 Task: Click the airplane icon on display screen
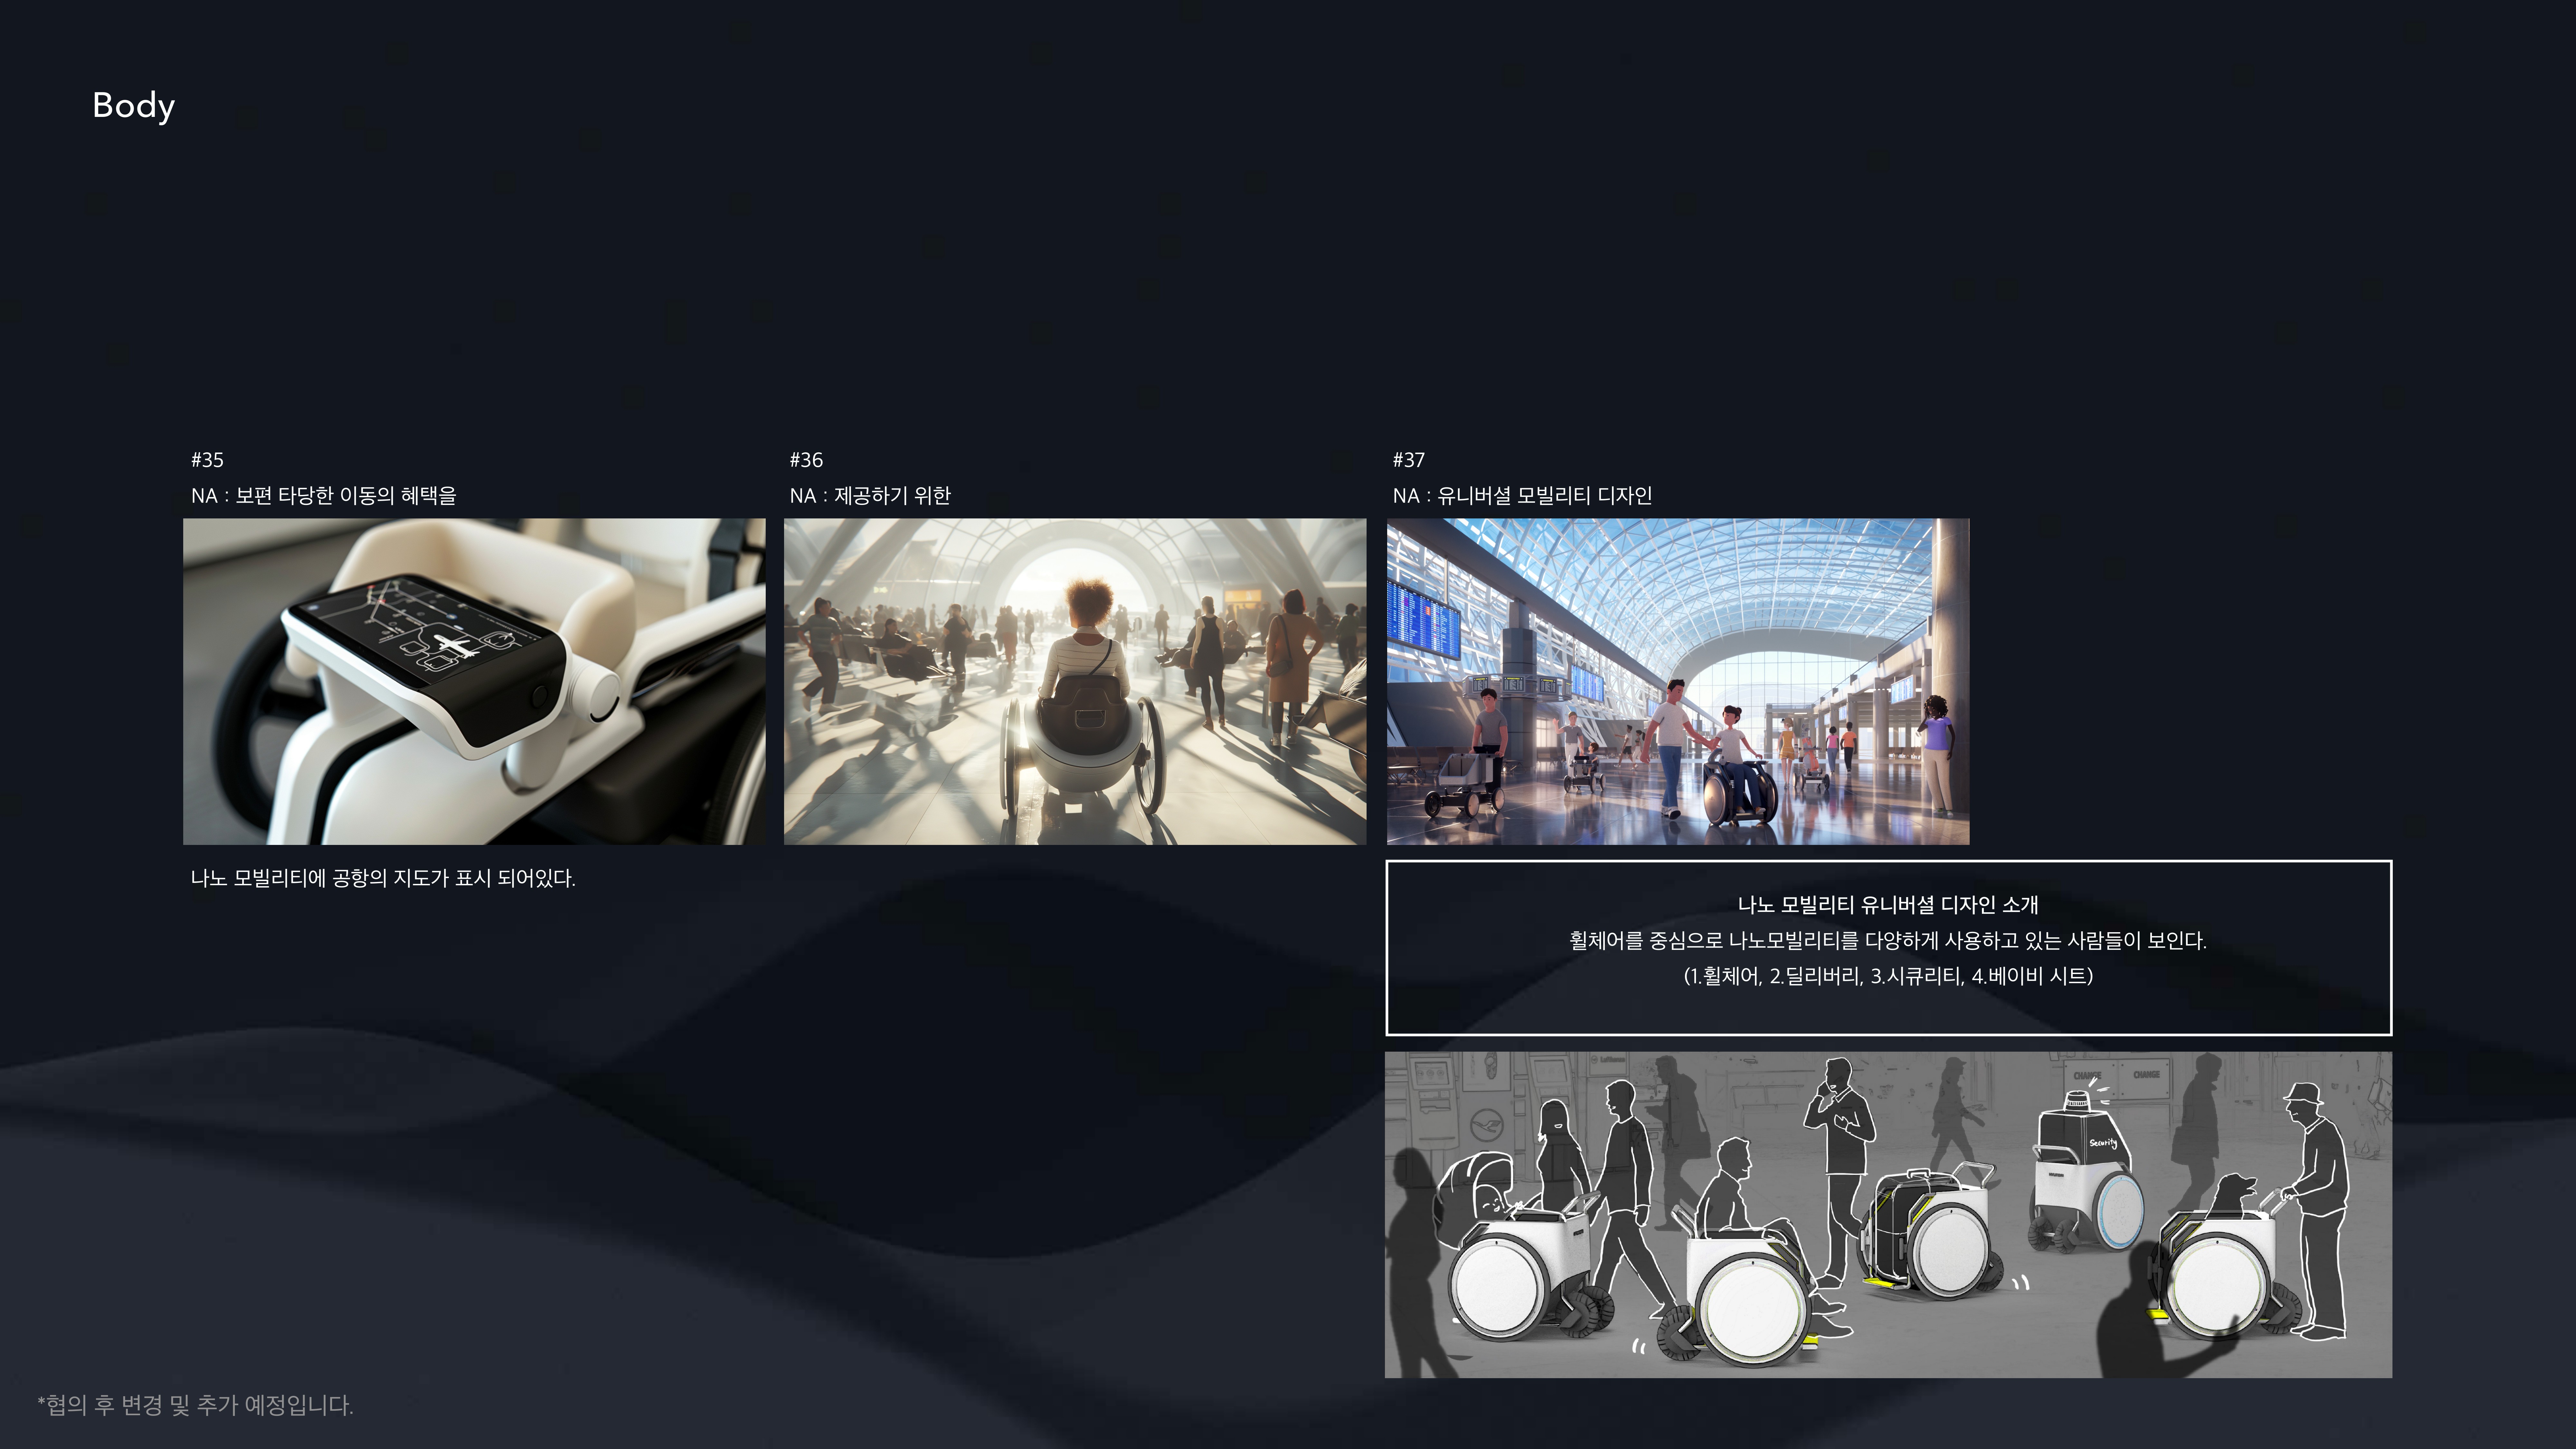click(454, 645)
